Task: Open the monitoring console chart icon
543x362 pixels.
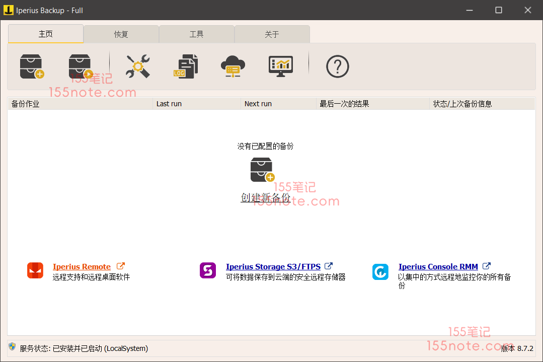Action: click(281, 66)
